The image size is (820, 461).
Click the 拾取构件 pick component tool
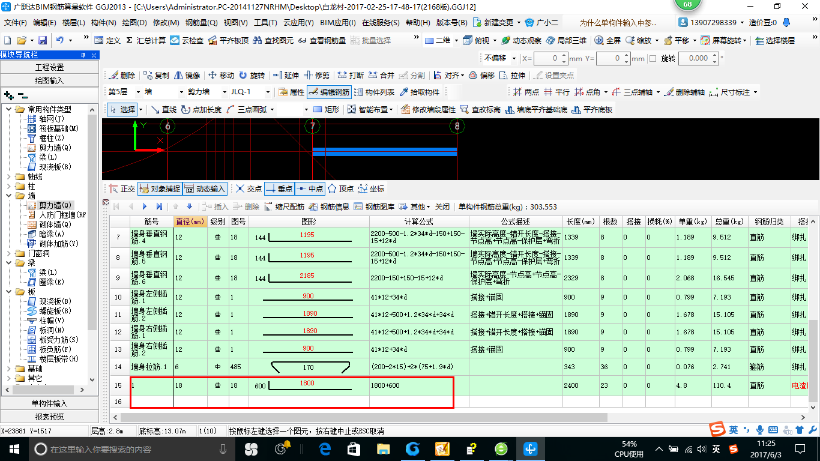tap(418, 92)
